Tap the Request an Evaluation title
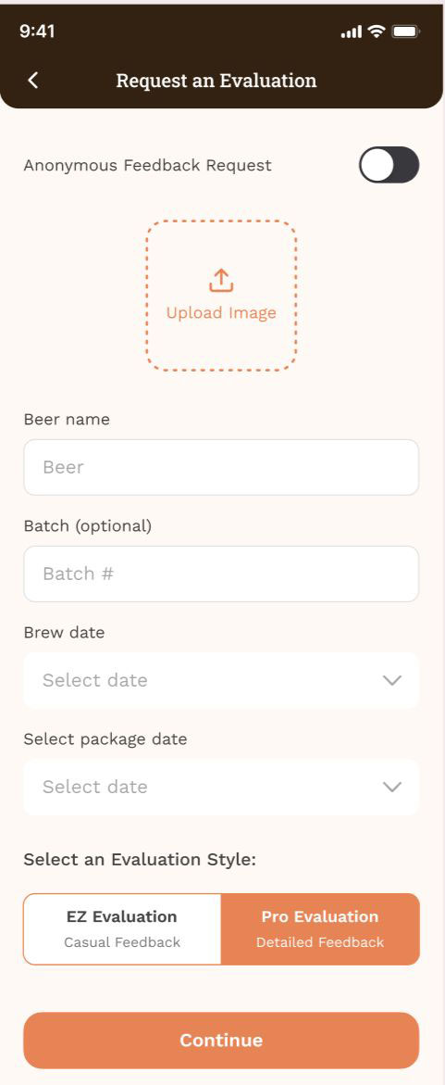Image resolution: width=445 pixels, height=1085 pixels. (216, 81)
